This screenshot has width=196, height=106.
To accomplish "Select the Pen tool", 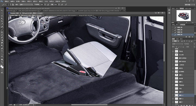I will pyautogui.click(x=2, y=48).
